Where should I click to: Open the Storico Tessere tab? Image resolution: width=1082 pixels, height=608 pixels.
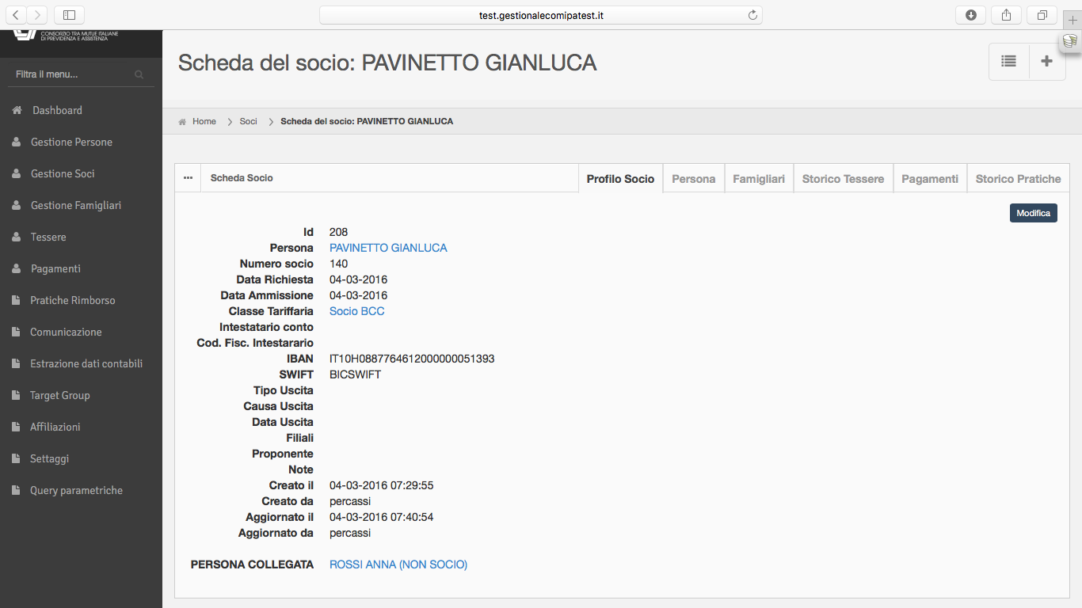coord(843,179)
